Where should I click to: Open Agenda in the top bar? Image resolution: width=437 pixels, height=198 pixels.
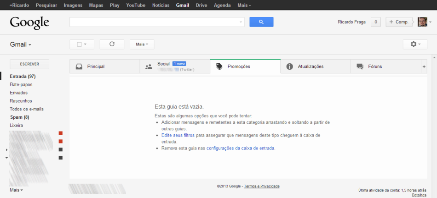(x=222, y=5)
